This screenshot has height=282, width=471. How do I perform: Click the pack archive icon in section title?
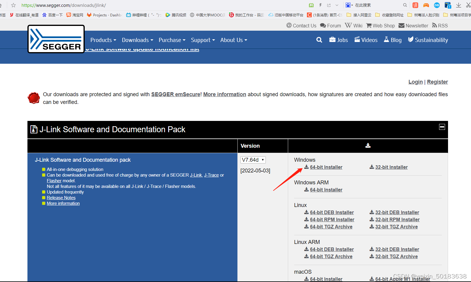coord(34,129)
